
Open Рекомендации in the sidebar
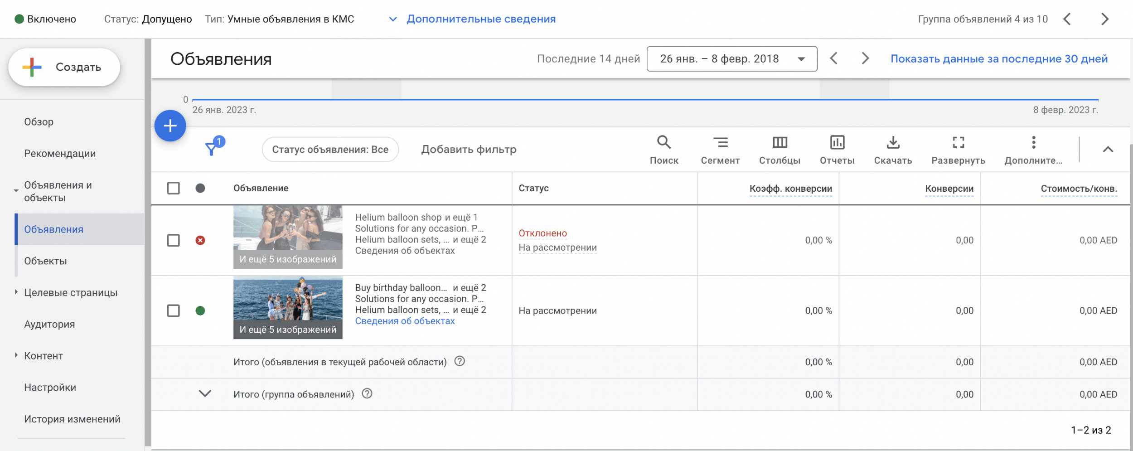click(60, 154)
